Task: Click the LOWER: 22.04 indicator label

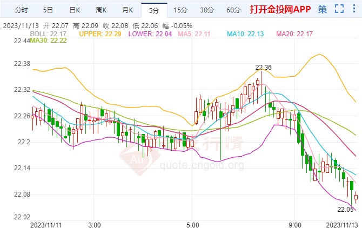Action: pos(150,34)
